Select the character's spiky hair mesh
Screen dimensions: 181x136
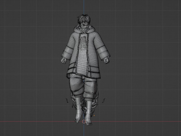[84, 19]
